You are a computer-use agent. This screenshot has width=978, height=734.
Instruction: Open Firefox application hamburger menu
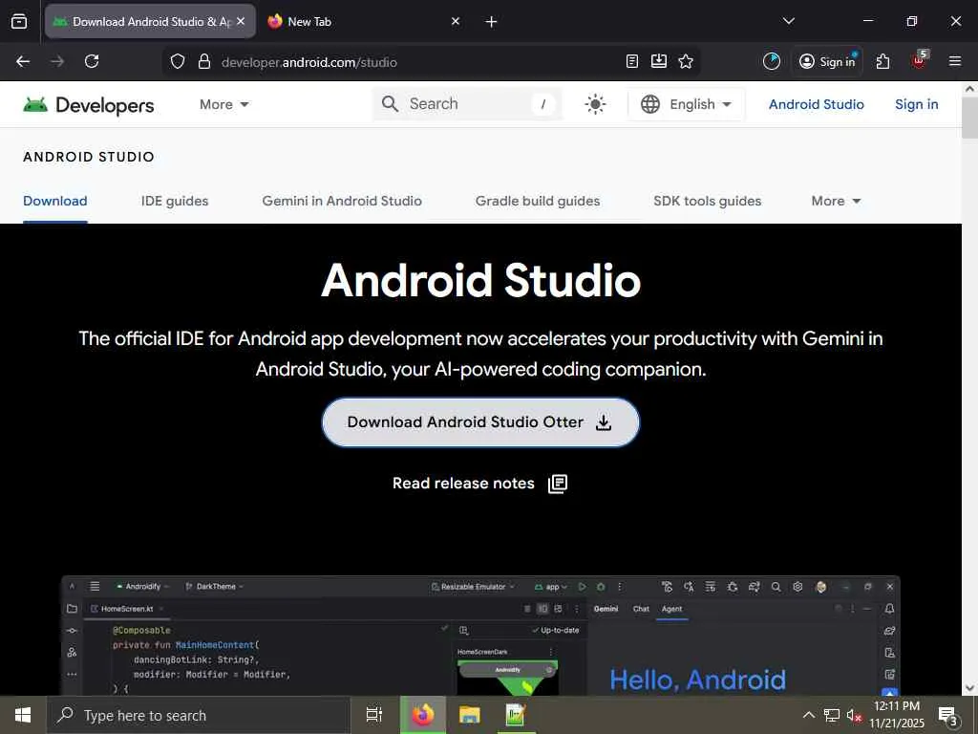tap(955, 61)
